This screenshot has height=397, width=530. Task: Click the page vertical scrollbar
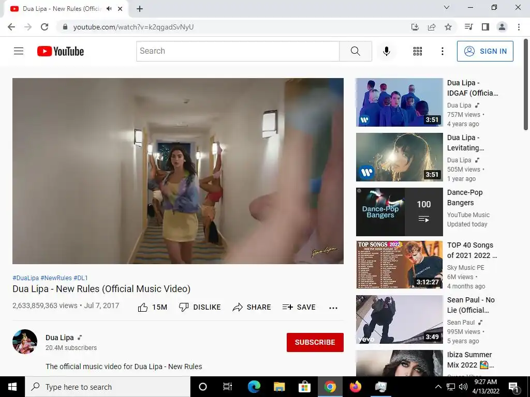point(526,84)
